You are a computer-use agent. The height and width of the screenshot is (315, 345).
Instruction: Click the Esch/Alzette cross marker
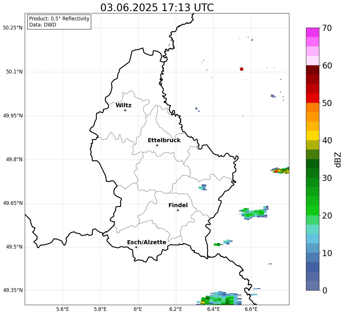[136, 247]
